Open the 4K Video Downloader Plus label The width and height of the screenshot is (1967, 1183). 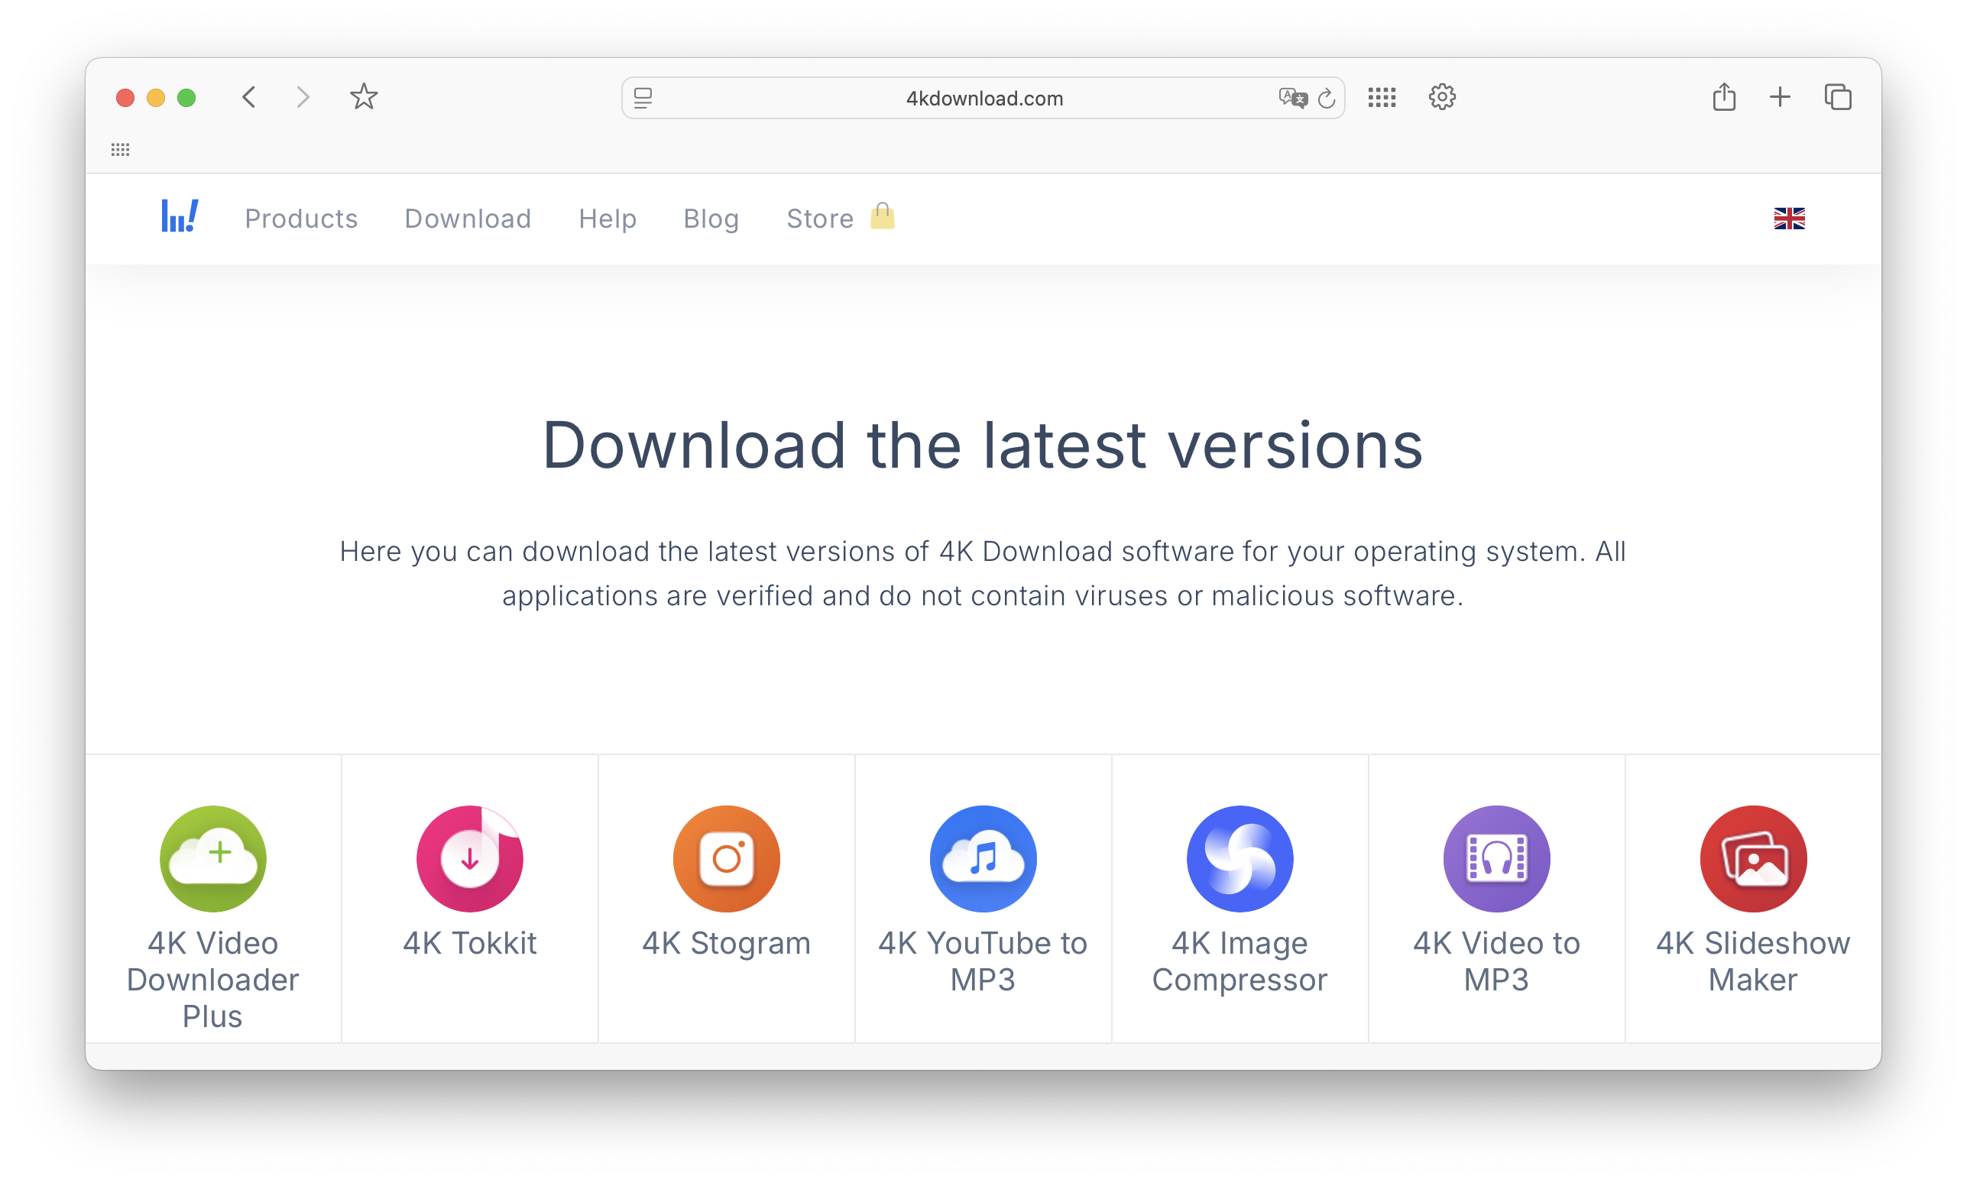(x=212, y=979)
